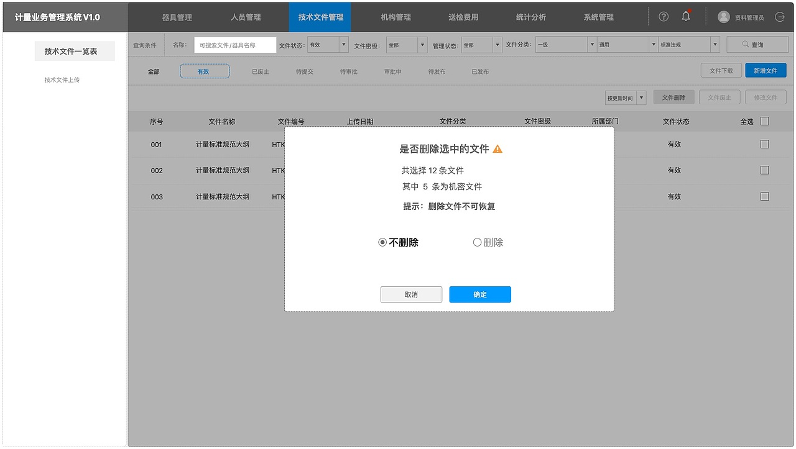Open 送检费用 top menu
The image size is (796, 449).
(x=463, y=17)
